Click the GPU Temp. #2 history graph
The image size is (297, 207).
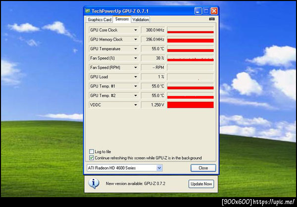pyautogui.click(x=191, y=95)
